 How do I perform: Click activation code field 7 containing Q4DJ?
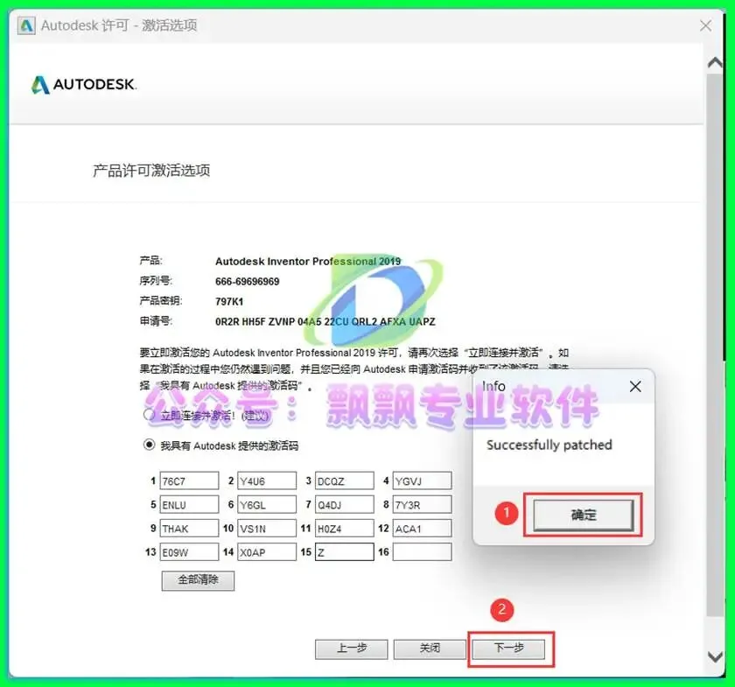(345, 505)
